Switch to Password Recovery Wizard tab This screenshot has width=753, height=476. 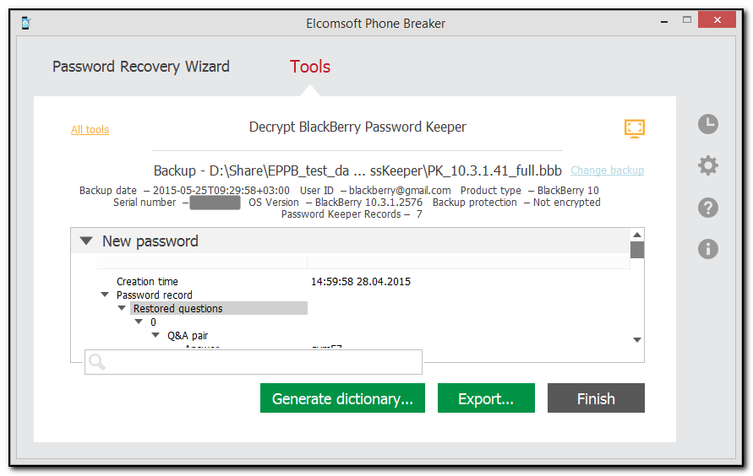coord(141,67)
